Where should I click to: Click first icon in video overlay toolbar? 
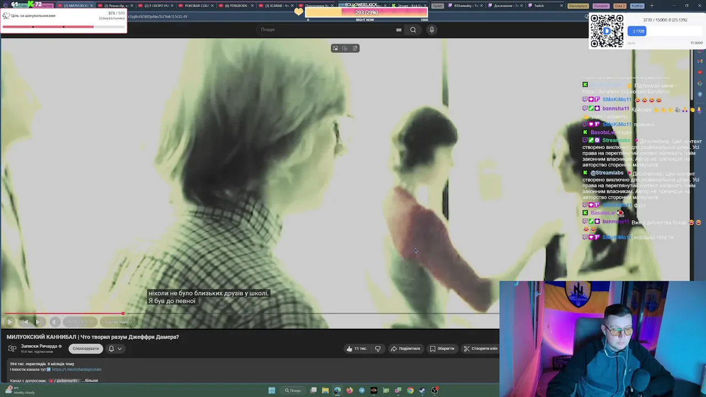point(335,48)
